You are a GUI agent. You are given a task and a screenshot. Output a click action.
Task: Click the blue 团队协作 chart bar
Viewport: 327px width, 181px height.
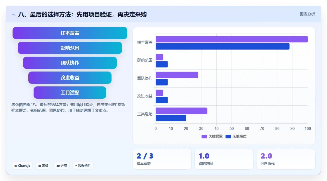click(162, 82)
